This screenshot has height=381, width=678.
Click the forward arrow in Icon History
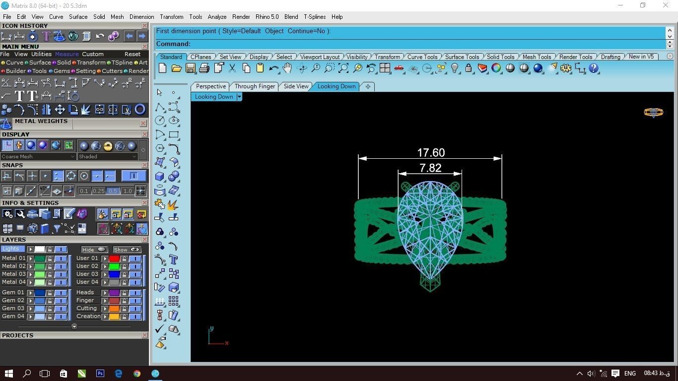(x=142, y=36)
